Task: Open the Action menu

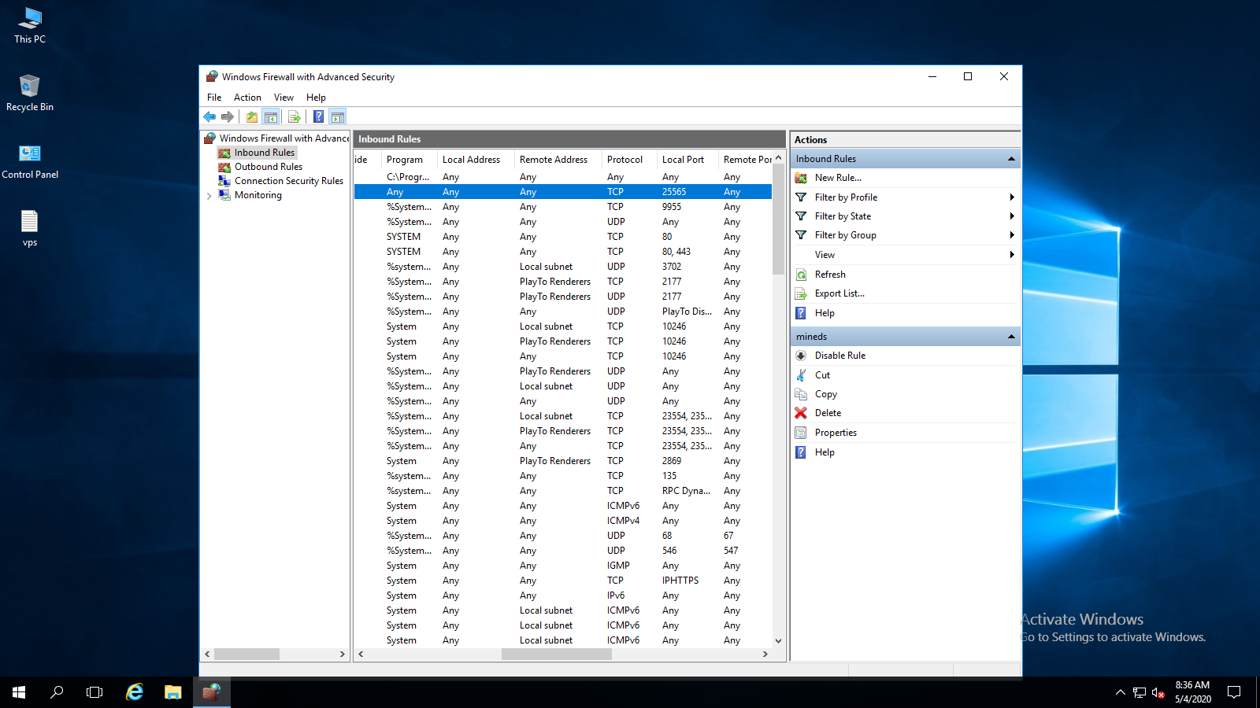Action: point(247,98)
